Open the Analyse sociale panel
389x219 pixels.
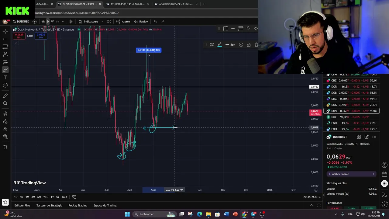(351, 174)
